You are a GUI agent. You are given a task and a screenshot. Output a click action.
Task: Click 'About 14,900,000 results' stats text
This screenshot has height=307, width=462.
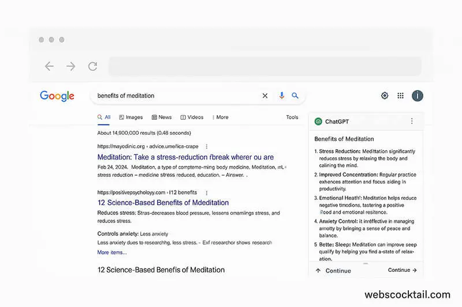click(x=144, y=133)
